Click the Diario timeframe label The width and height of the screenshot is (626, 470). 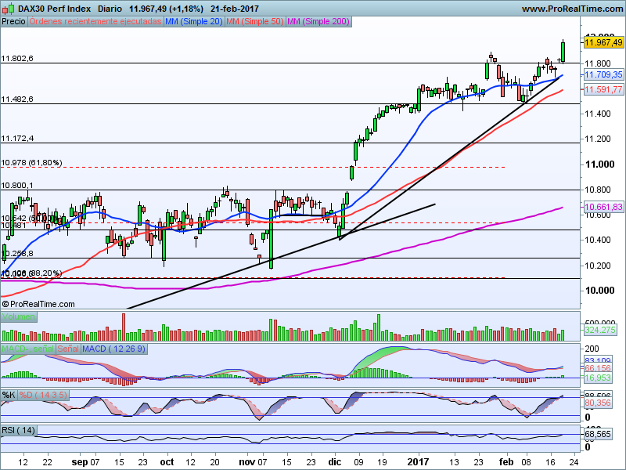pyautogui.click(x=110, y=9)
